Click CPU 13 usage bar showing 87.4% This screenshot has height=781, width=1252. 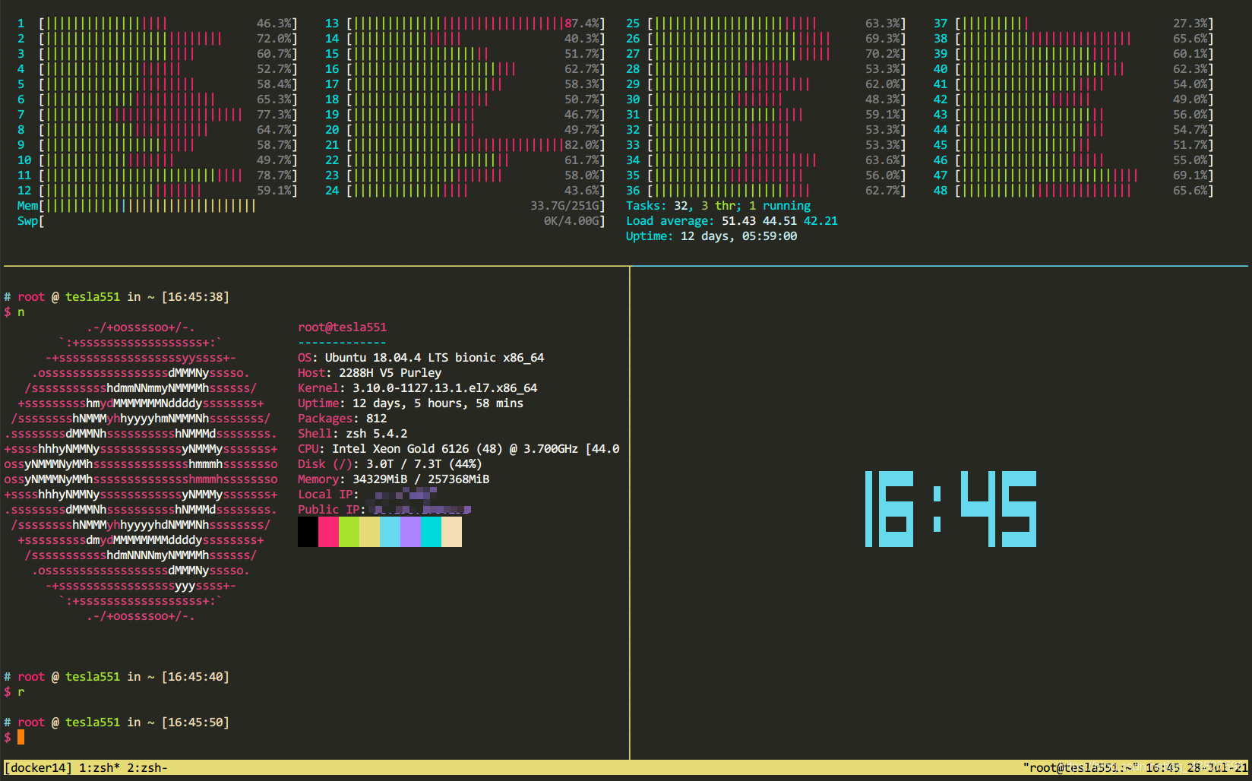tap(476, 24)
